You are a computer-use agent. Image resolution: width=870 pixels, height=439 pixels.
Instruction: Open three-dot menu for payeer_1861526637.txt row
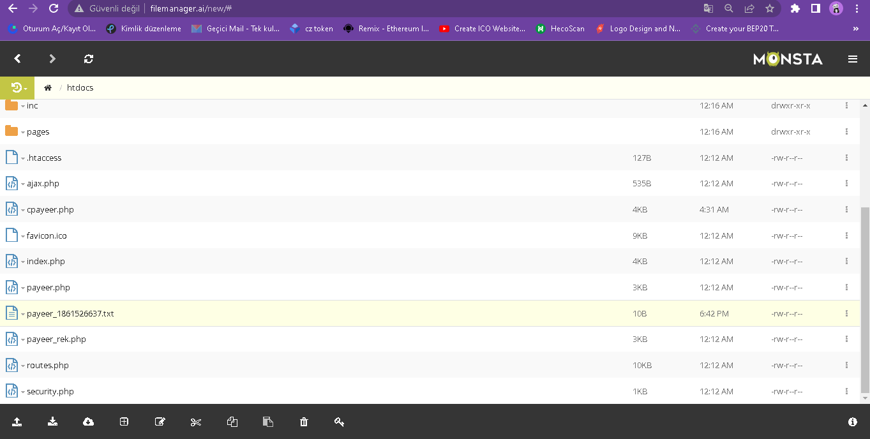point(846,313)
